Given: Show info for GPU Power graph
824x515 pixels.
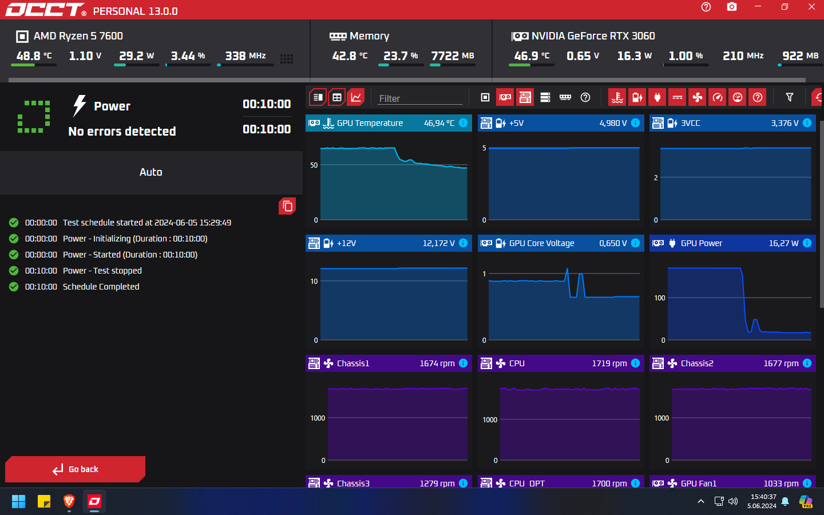Looking at the screenshot, I should tap(807, 243).
